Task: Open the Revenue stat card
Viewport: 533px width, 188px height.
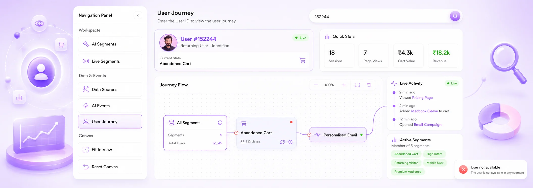Action: tap(443, 56)
